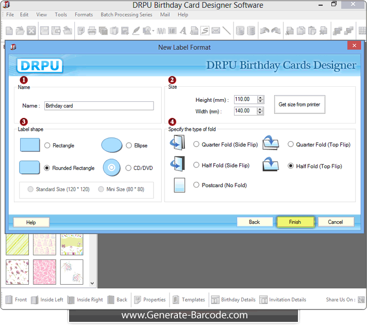Select the Rectangle label shape radio button
The width and height of the screenshot is (367, 325).
click(x=47, y=146)
